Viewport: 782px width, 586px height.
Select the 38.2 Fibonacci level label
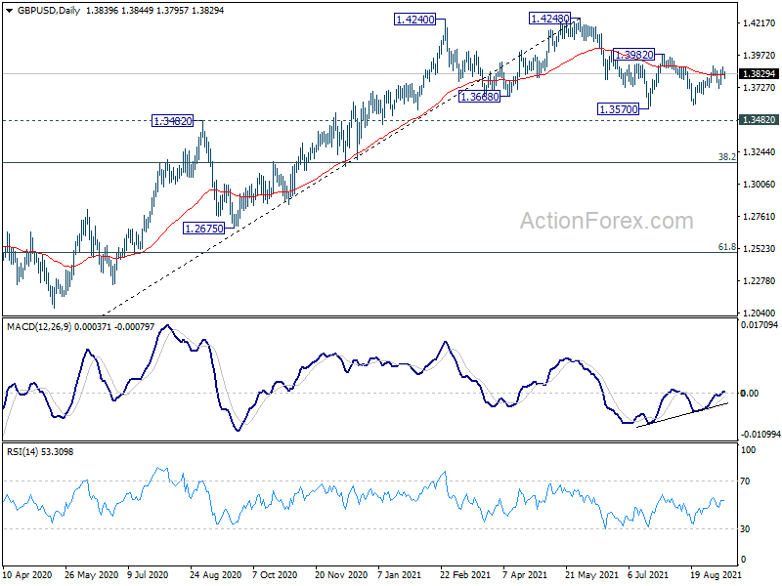[x=726, y=157]
